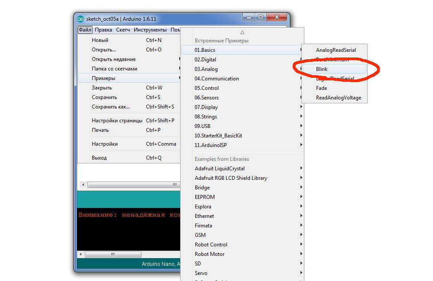Open the Скетч menu
Viewport: 433px width, 281px height.
(x=123, y=30)
